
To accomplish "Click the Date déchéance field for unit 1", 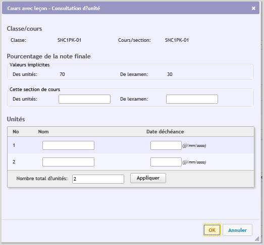I will [x=166, y=145].
